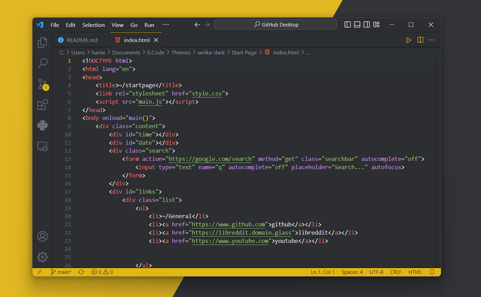Open the hanie breadcrumb
This screenshot has height=297, width=481.
pyautogui.click(x=98, y=52)
